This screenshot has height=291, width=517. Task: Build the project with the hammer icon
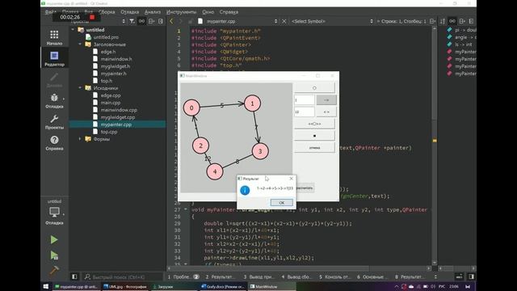click(54, 271)
